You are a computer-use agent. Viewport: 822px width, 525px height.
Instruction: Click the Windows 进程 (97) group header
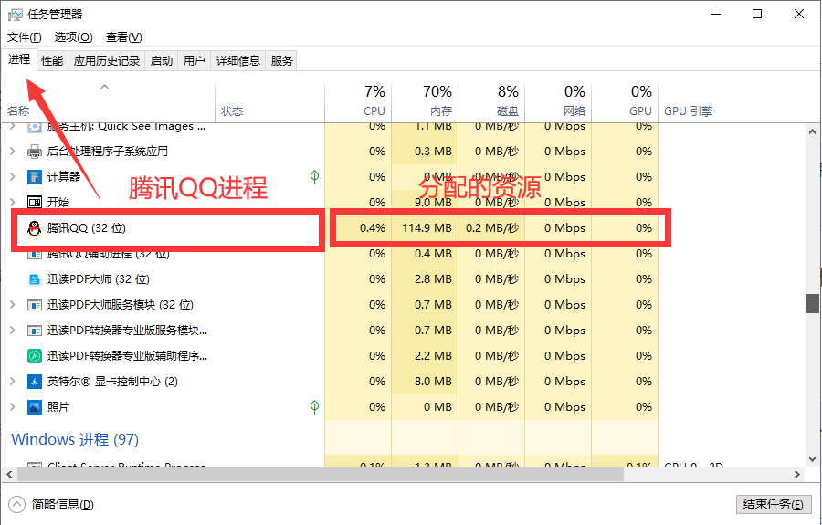75,439
